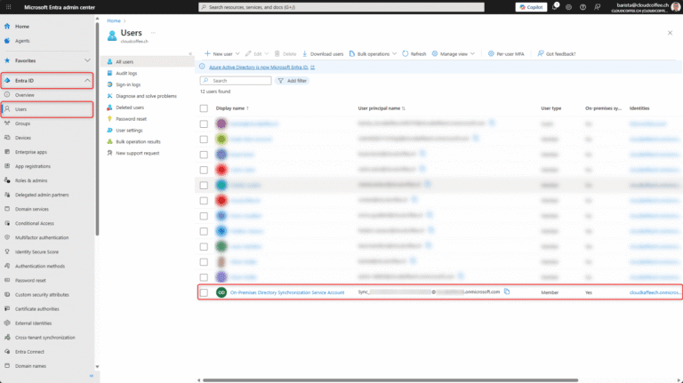Click Download users
Screen dimensions: 683x383
[323, 54]
